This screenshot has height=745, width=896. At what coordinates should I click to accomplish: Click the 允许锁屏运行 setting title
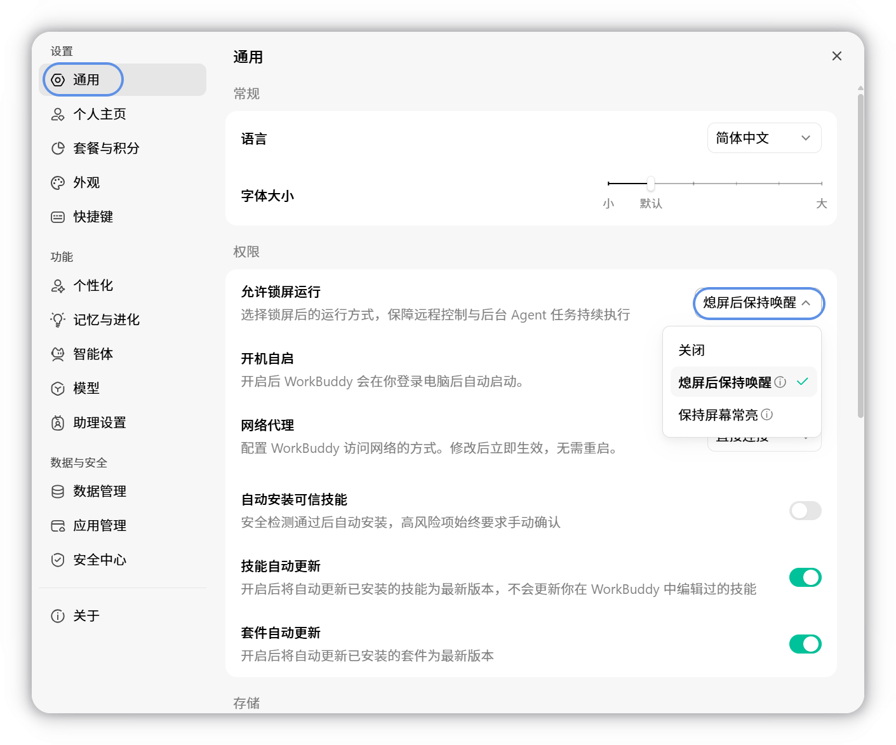[281, 292]
